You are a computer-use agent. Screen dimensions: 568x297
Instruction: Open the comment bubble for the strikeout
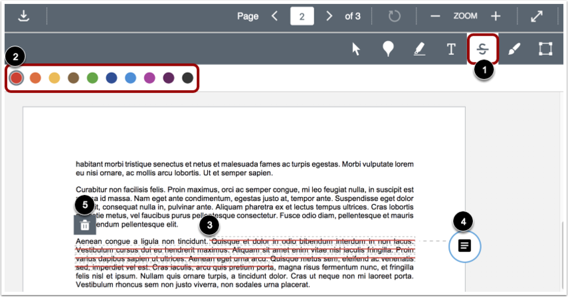coord(464,246)
